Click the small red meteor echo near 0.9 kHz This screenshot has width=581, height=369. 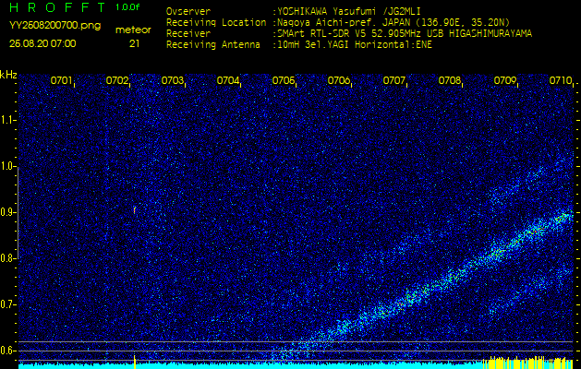[135, 210]
